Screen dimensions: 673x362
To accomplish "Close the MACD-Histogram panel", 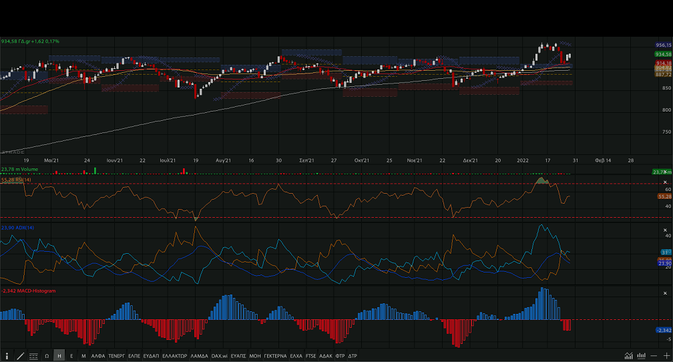I will [664, 292].
